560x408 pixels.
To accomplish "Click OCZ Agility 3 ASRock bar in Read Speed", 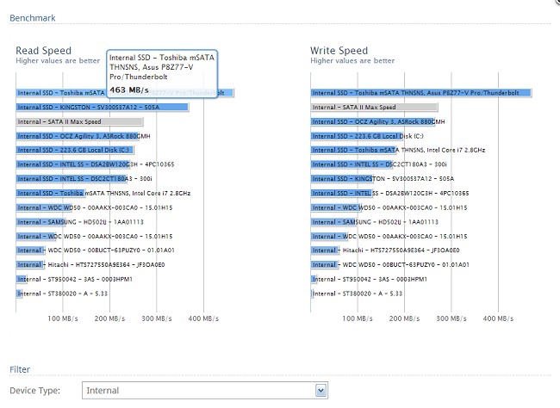I will point(78,136).
